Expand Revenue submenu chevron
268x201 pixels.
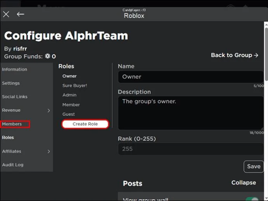49,111
